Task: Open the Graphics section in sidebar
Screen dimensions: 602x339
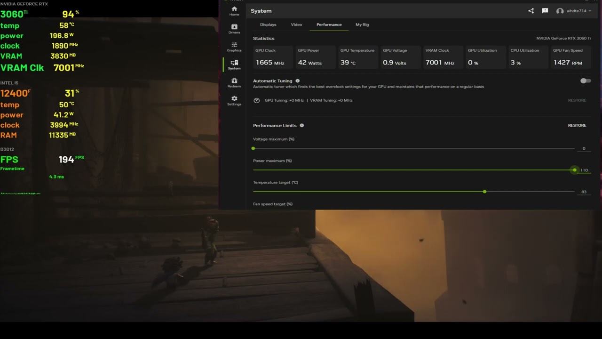Action: pos(234,47)
